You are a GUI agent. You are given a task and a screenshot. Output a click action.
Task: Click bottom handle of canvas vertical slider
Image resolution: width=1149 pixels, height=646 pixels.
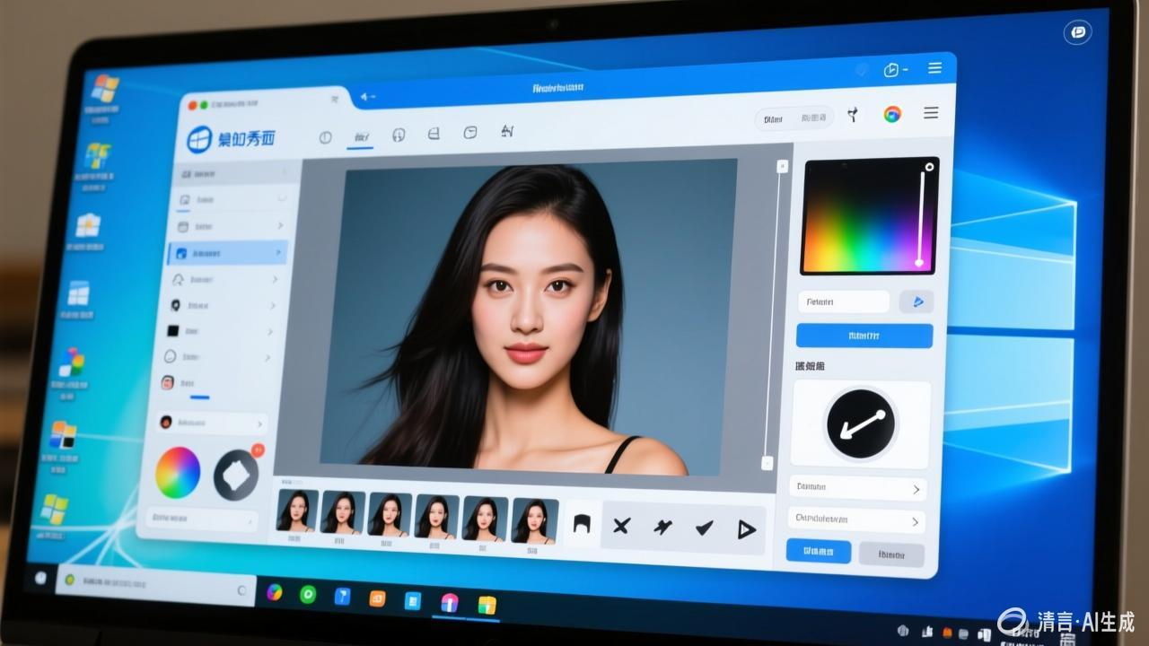767,463
